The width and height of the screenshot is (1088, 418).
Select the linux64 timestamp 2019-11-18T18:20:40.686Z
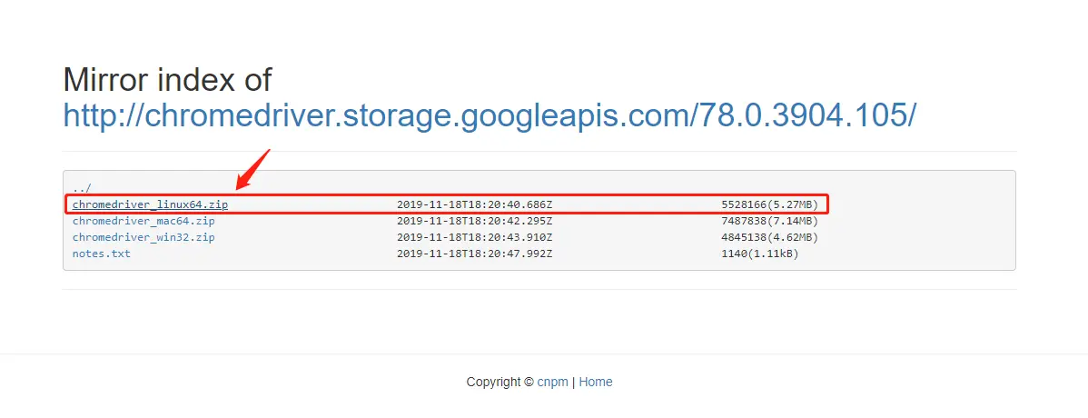coord(474,204)
